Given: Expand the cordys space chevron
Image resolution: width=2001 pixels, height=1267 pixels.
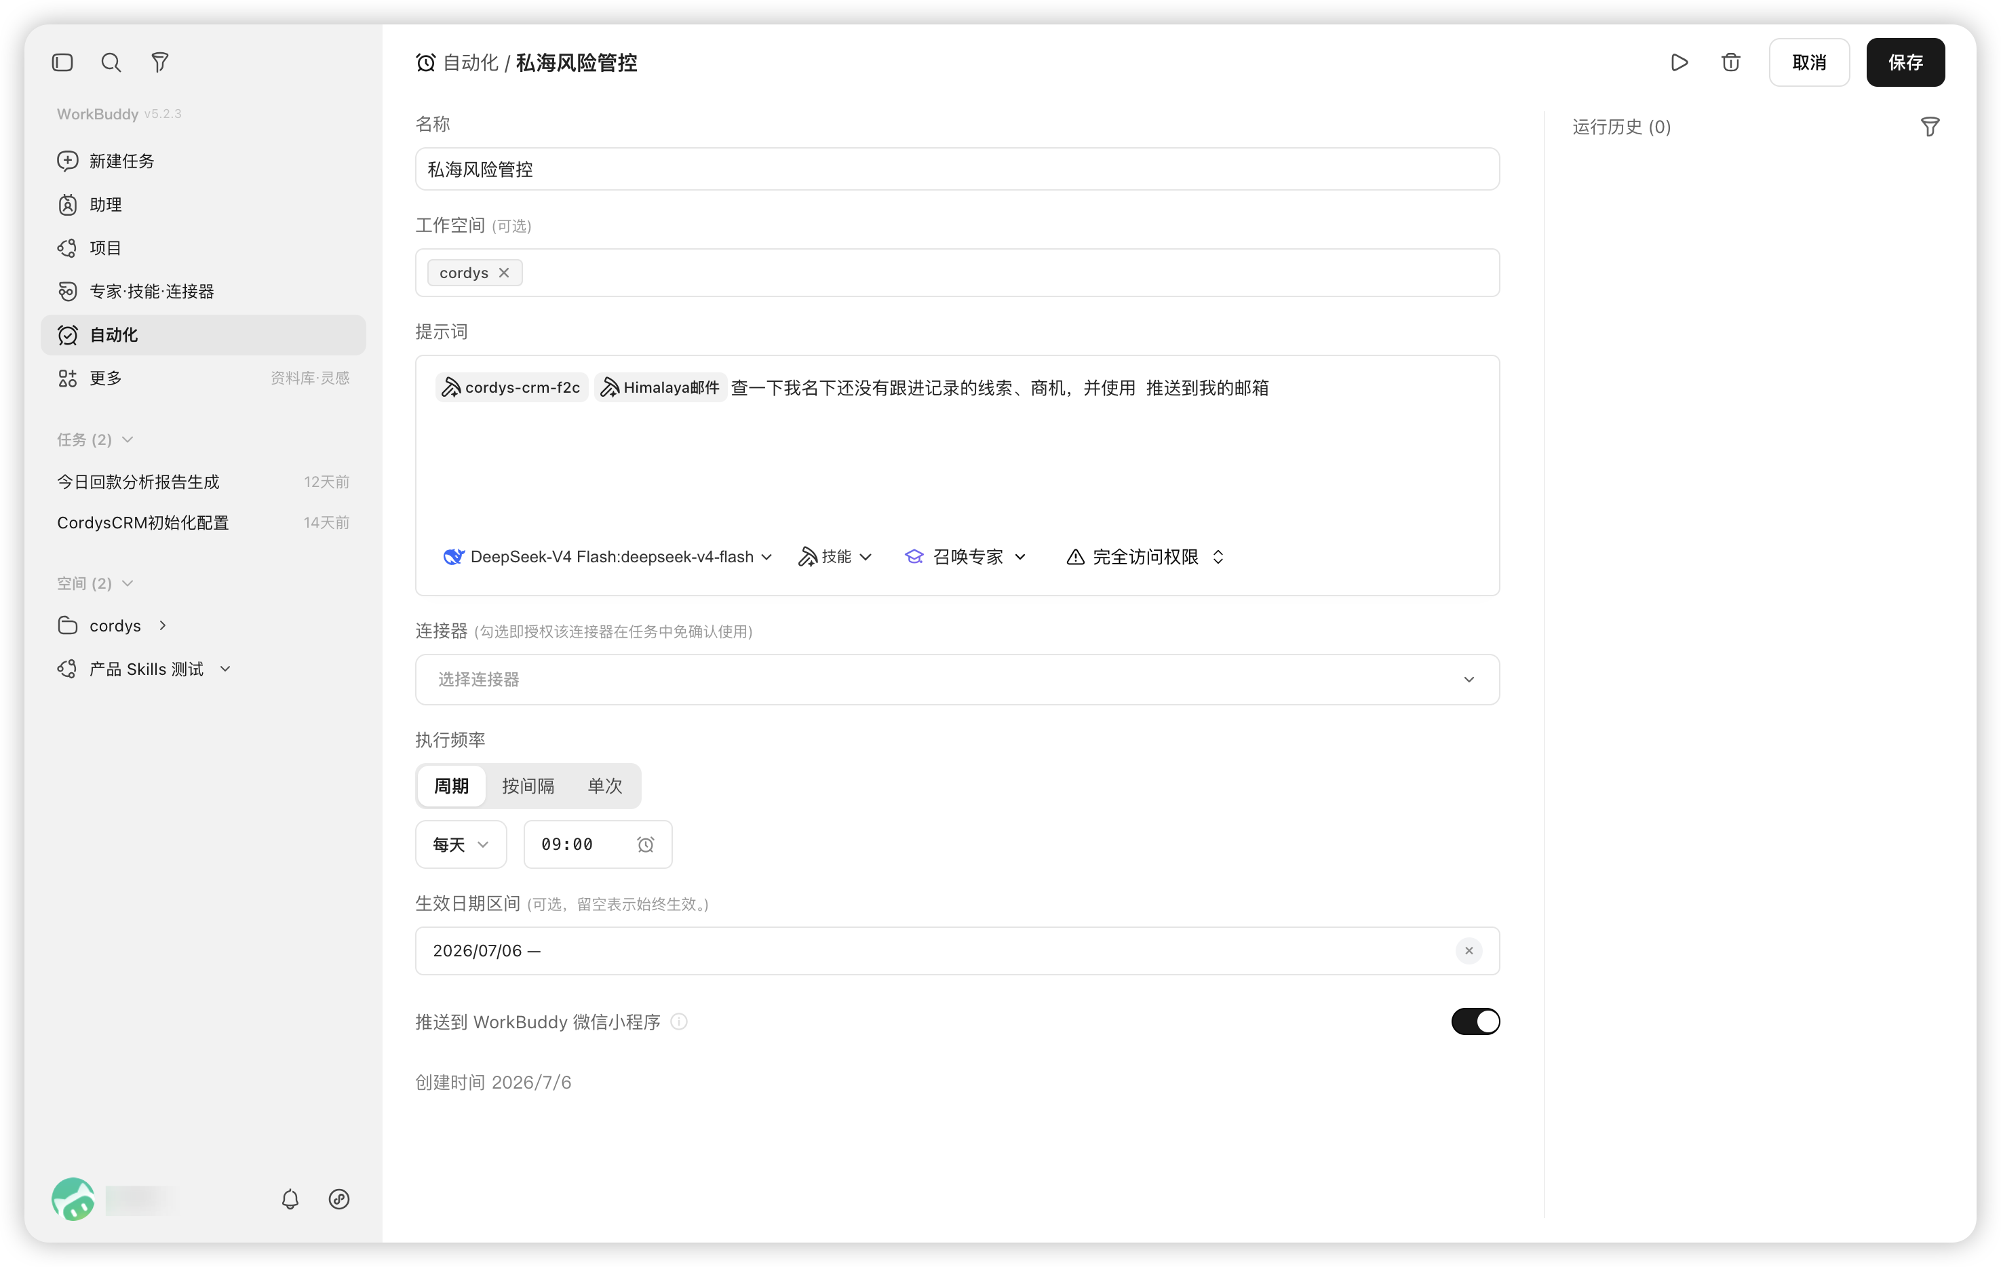Looking at the screenshot, I should click(163, 625).
